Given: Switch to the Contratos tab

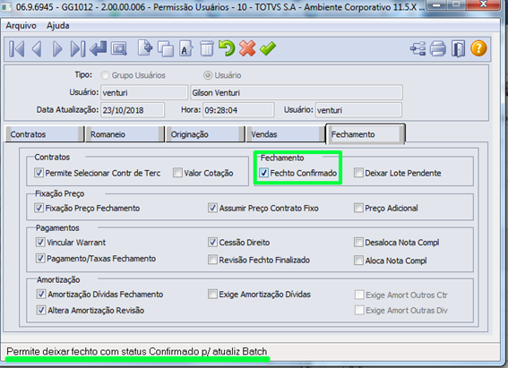Looking at the screenshot, I should pos(45,134).
